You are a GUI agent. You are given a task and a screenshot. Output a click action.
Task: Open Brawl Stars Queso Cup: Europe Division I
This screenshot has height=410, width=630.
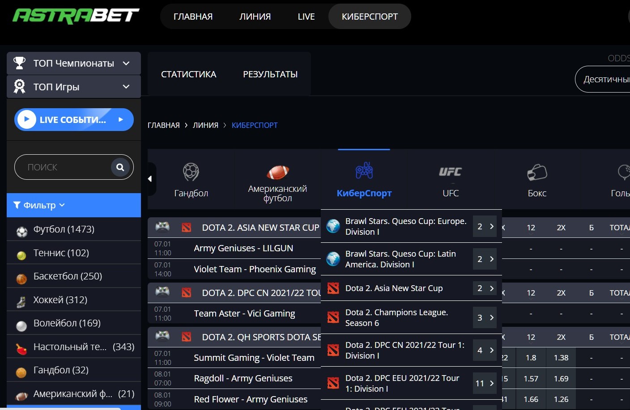point(411,226)
